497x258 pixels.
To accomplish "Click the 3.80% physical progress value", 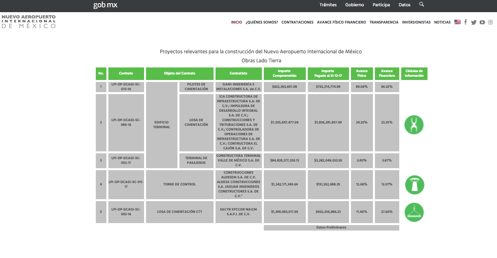I will coord(362,160).
